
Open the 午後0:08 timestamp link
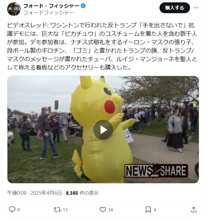pyautogui.click(x=17, y=193)
